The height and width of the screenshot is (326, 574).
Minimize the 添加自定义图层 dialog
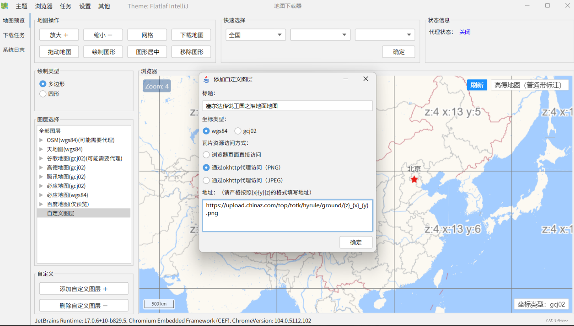tap(346, 79)
